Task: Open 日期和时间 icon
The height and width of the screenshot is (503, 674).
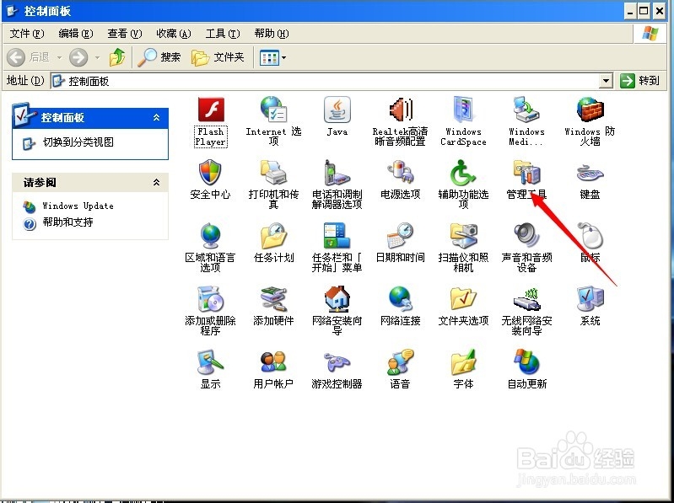Action: tap(400, 236)
